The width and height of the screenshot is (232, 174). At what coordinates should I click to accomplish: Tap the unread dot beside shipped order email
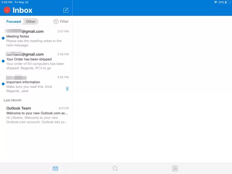point(3,61)
